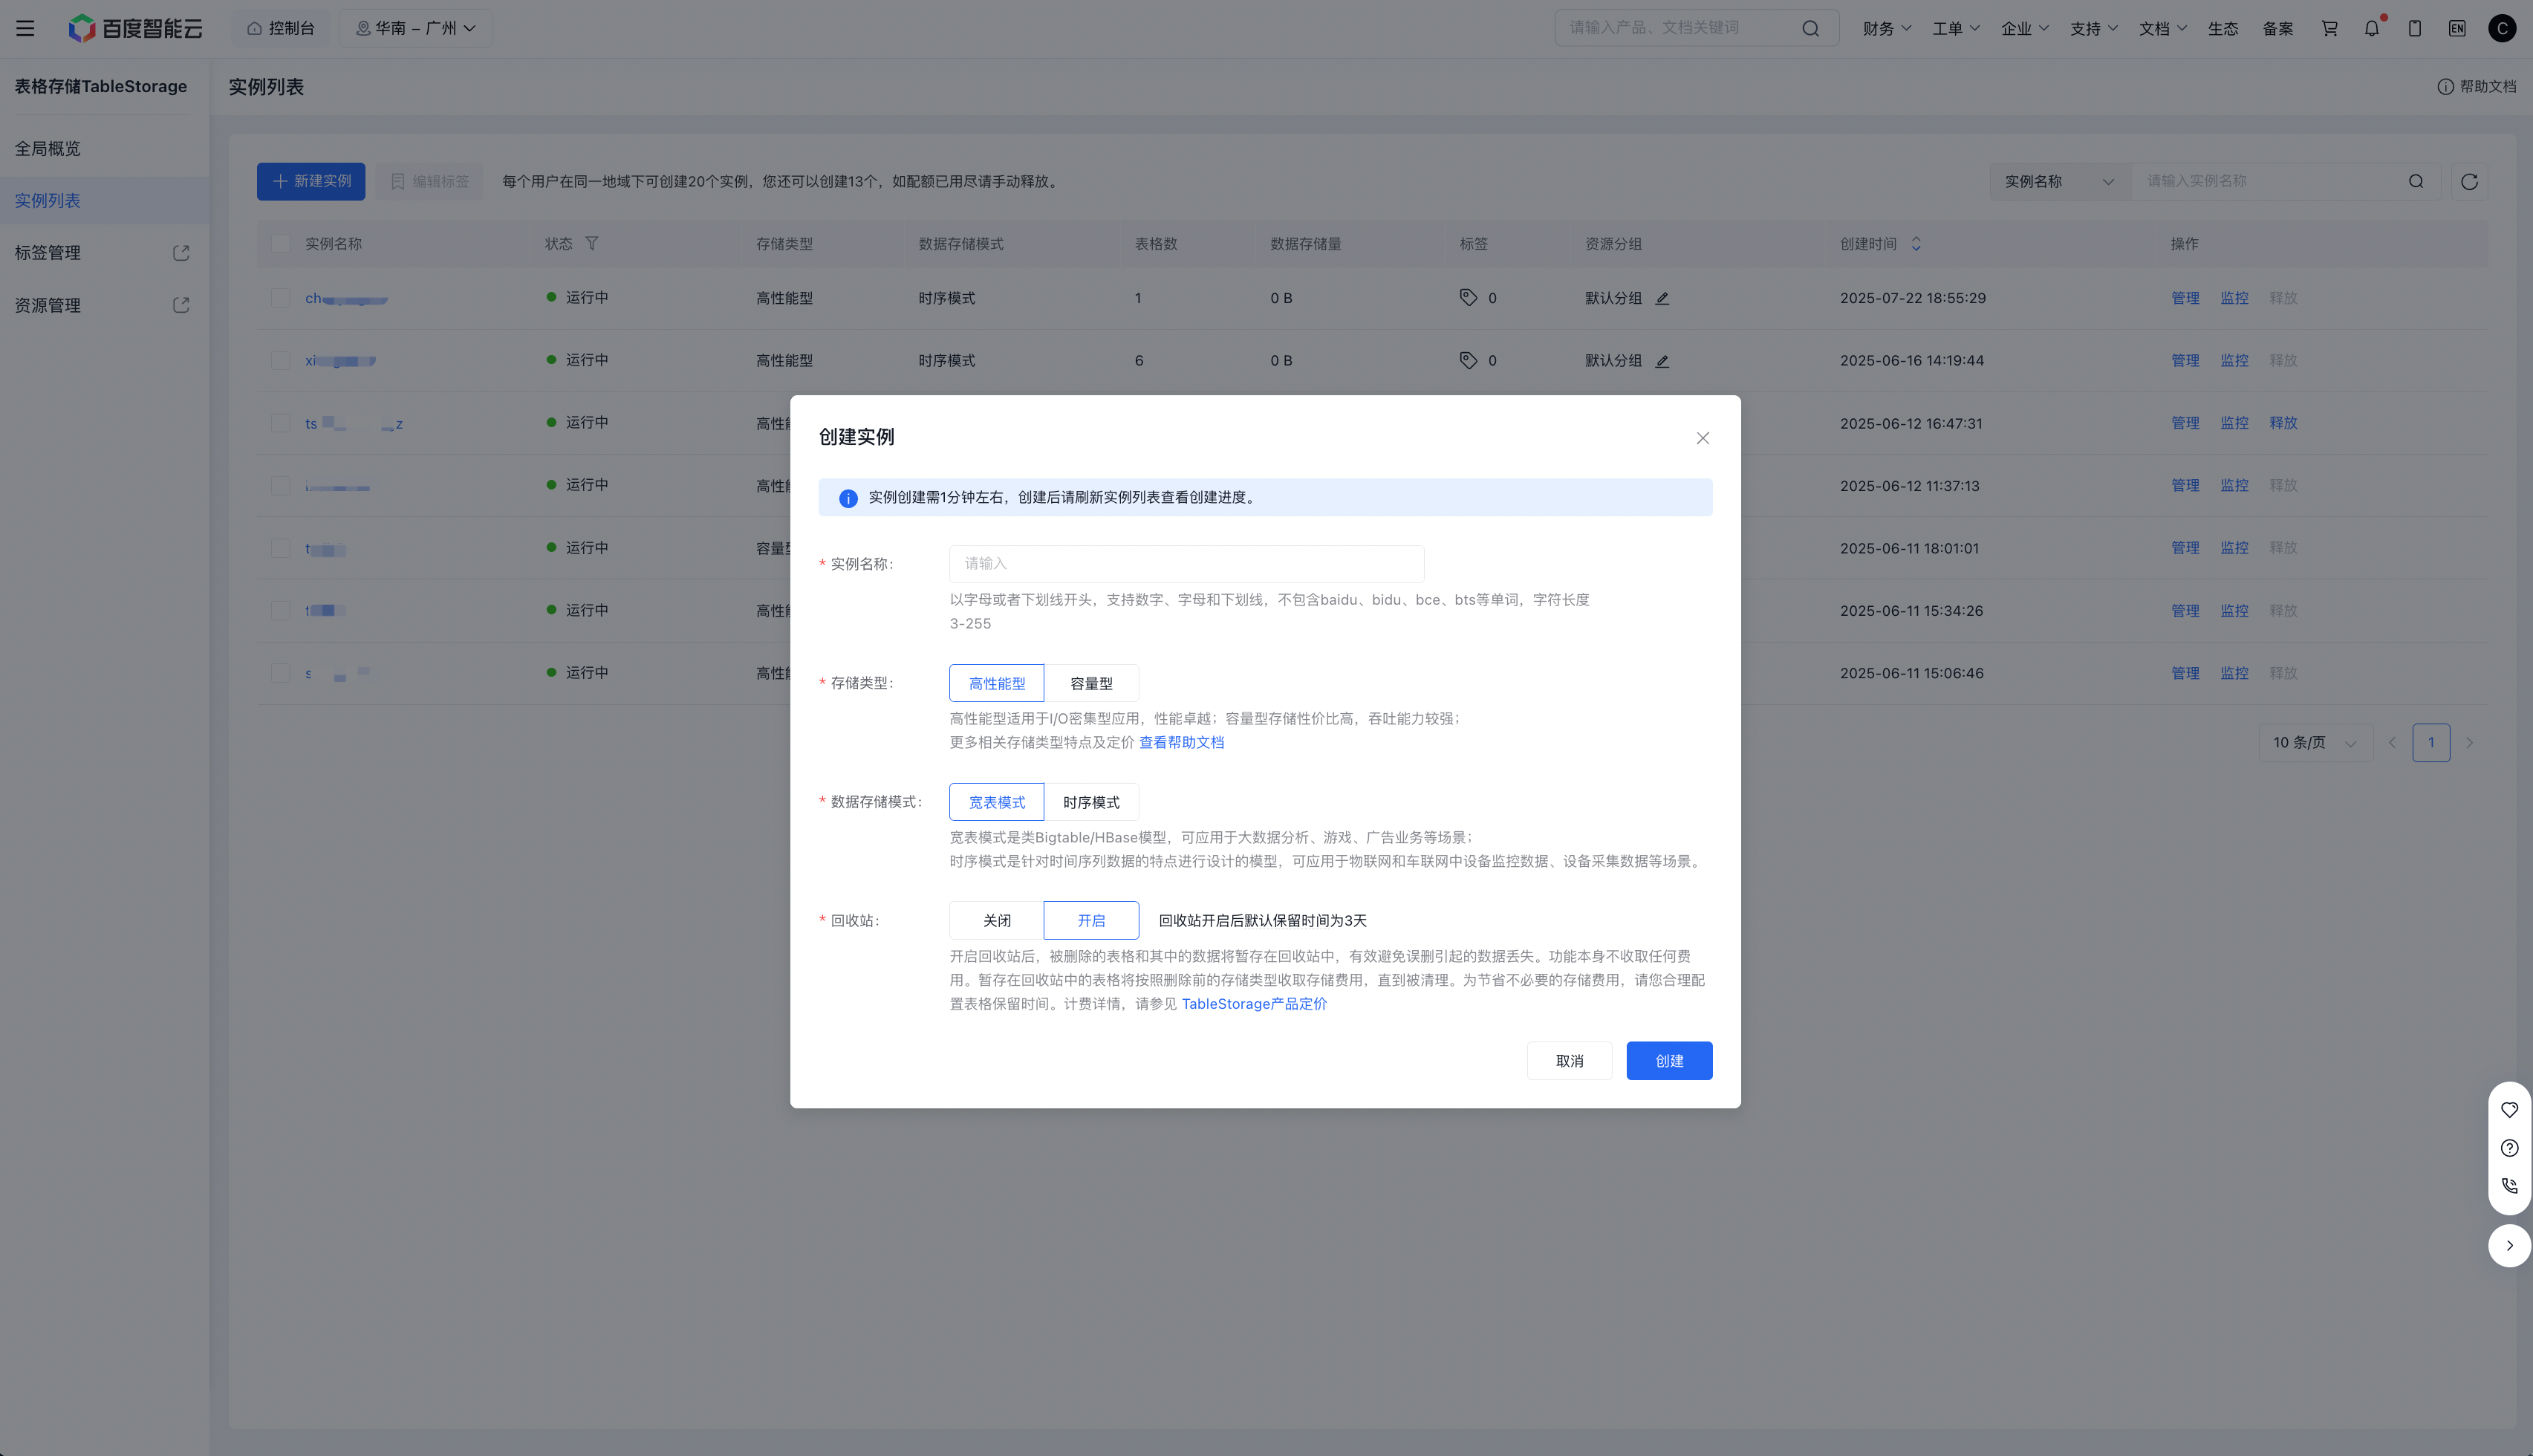The image size is (2533, 1456).
Task: Click the 创建 button in dialog
Action: [1668, 1060]
